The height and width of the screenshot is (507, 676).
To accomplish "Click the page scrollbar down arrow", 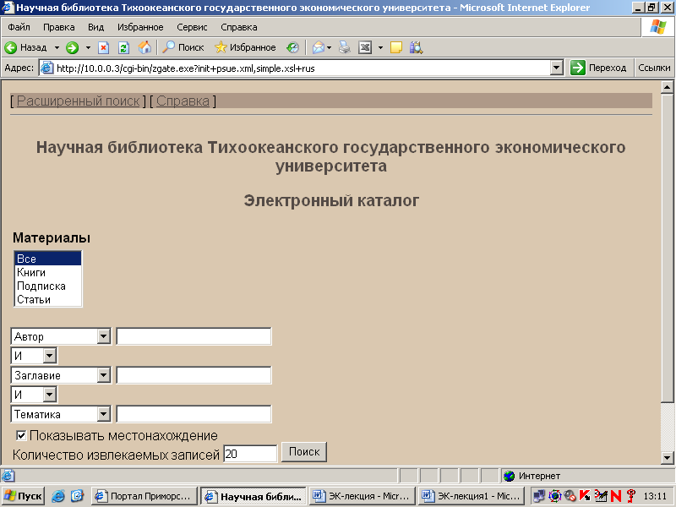I will point(667,457).
